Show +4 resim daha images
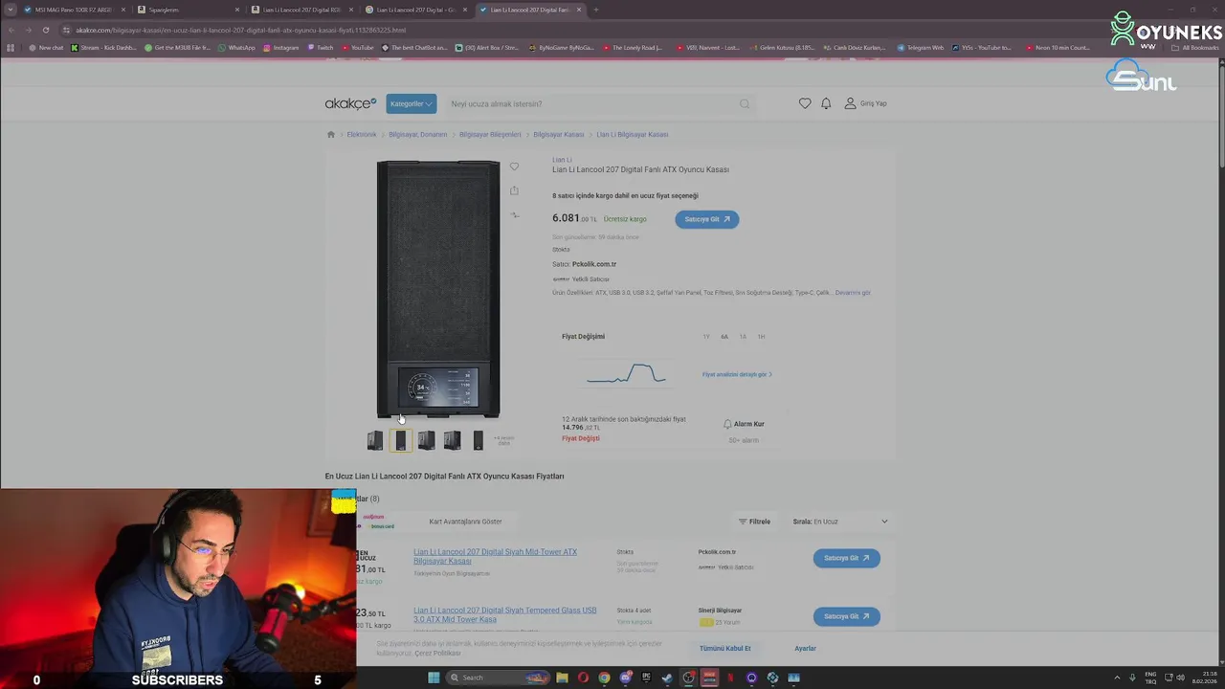Screen dimensions: 1225x689 (x=503, y=440)
